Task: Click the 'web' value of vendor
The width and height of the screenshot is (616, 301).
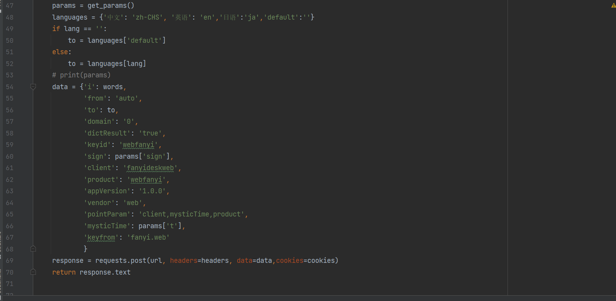Action: (x=133, y=203)
